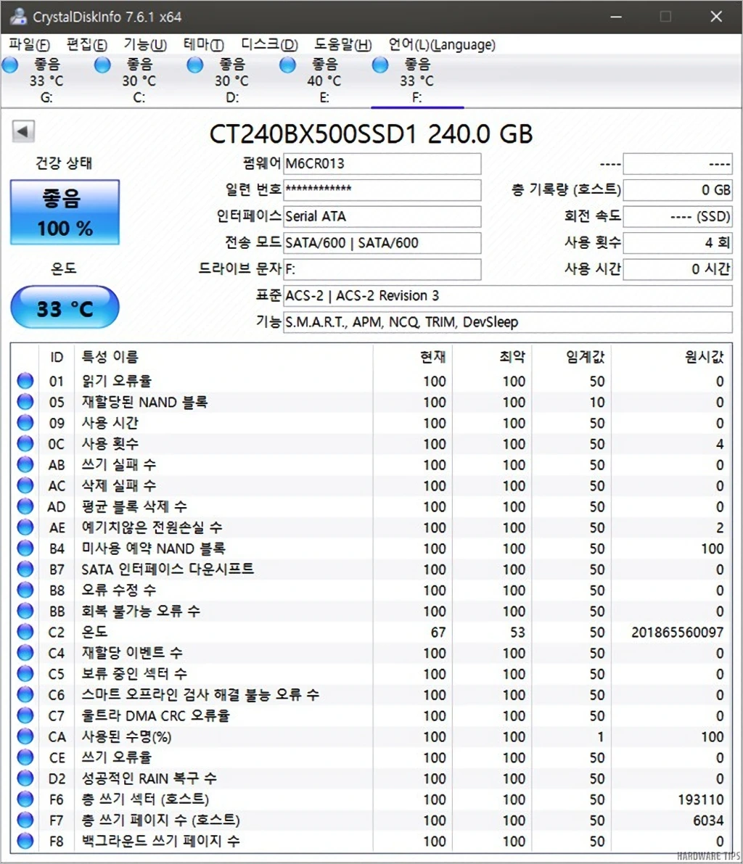Open the 파일(F) menu

point(29,45)
